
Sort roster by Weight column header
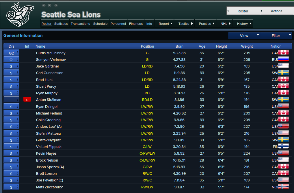[x=247, y=46]
